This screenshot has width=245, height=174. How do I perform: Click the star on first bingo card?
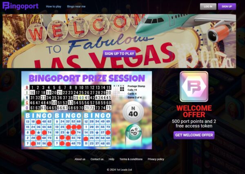tap(39, 133)
